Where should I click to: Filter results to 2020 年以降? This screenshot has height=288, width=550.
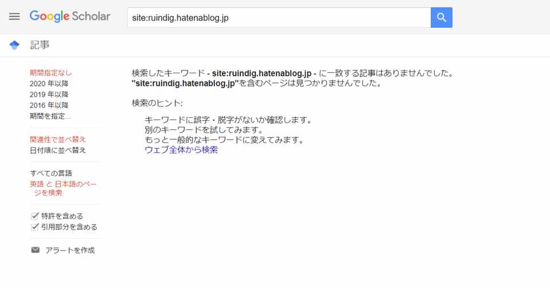49,84
